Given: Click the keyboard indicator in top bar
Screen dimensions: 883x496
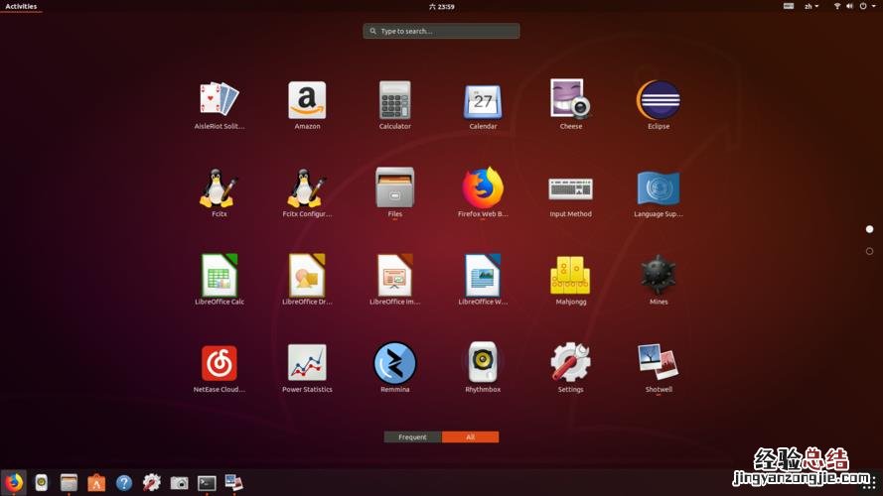Looking at the screenshot, I should point(789,6).
